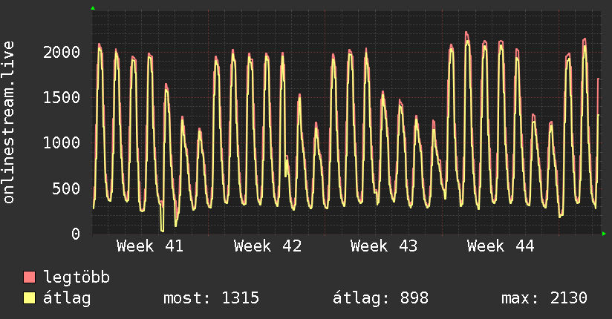Click the green arrow at top of y-axis
612x319 pixels.
pyautogui.click(x=93, y=8)
